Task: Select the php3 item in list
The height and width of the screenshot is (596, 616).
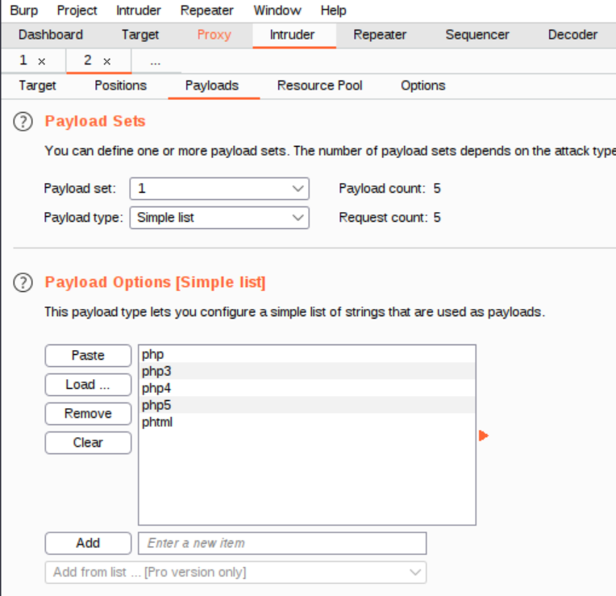Action: [157, 371]
